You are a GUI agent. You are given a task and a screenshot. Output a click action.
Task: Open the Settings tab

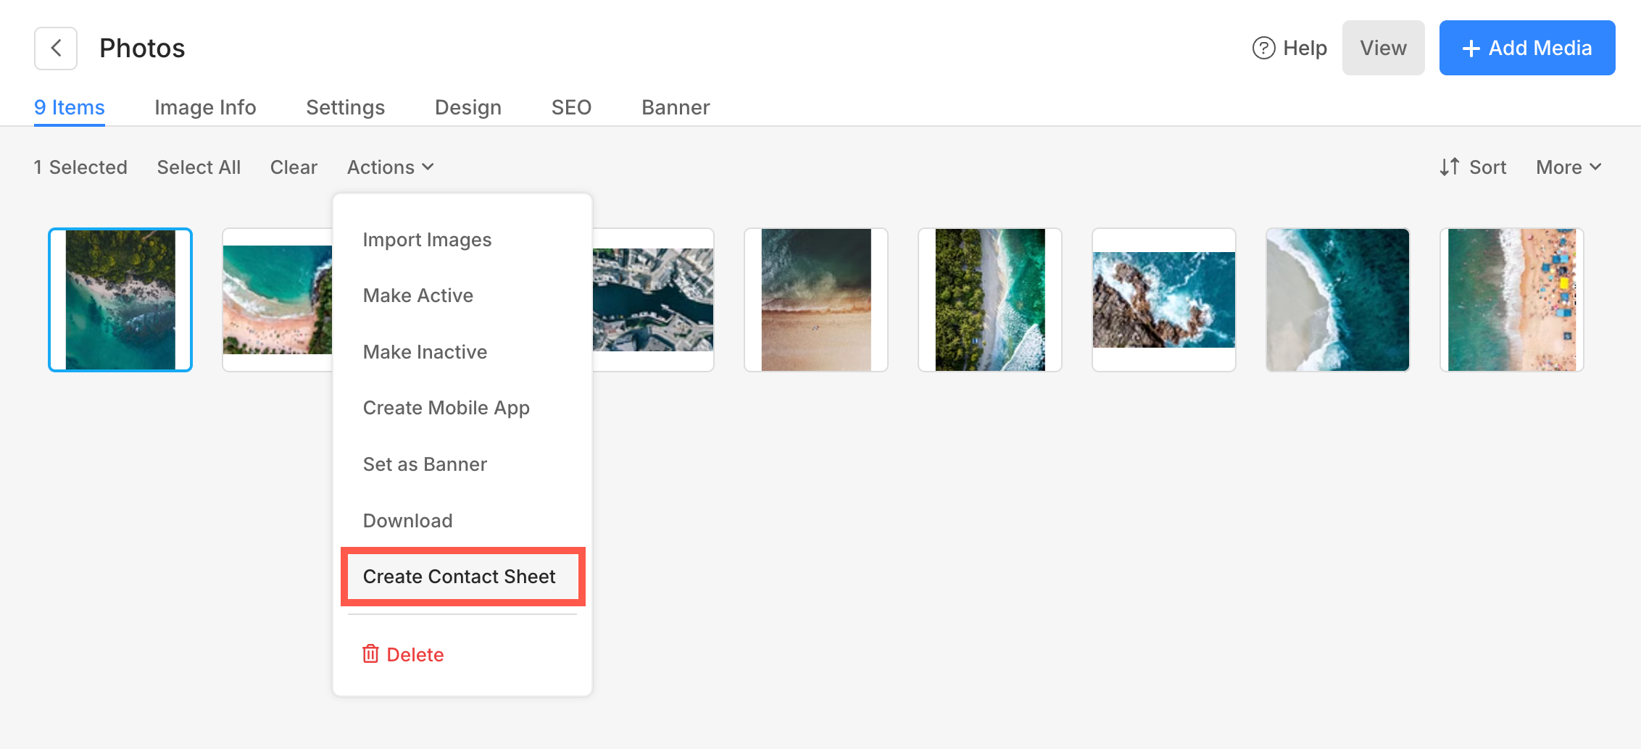345,107
